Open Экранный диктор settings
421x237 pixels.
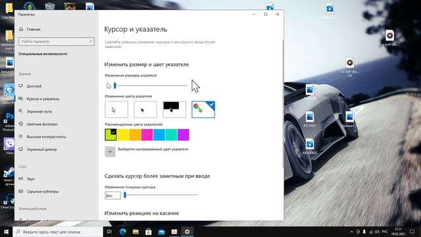(41, 149)
